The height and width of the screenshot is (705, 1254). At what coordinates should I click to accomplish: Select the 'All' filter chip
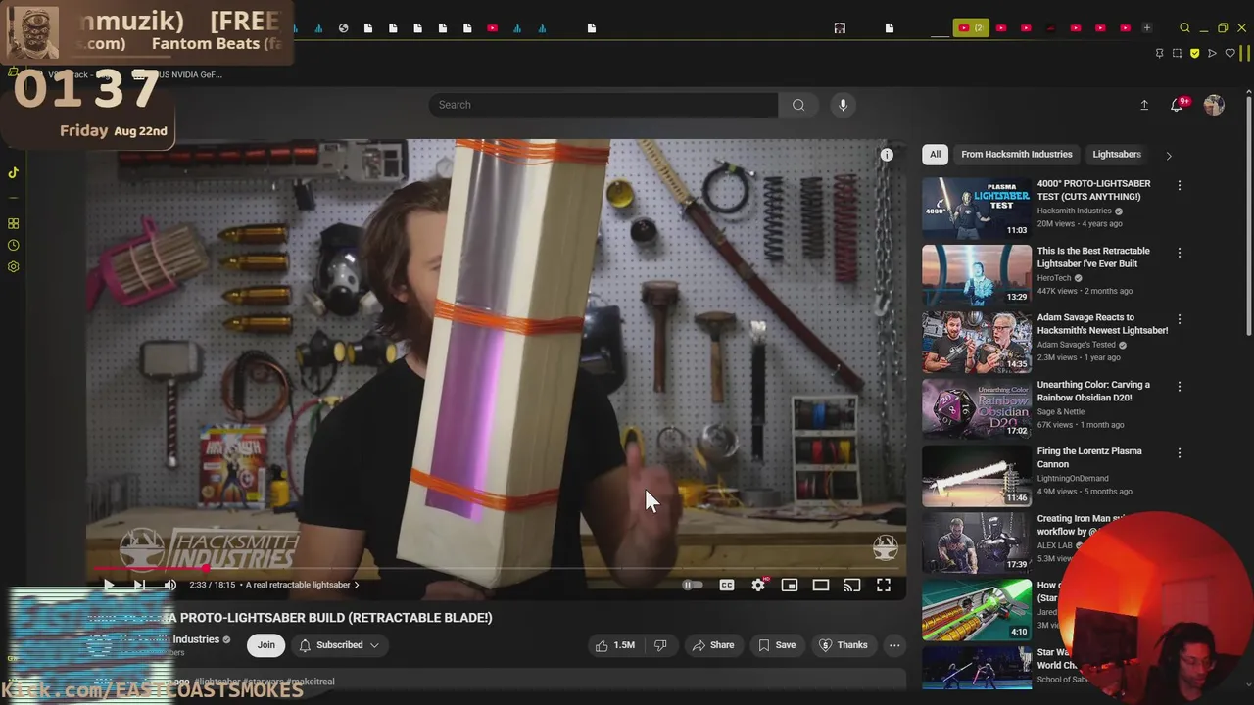pyautogui.click(x=935, y=155)
